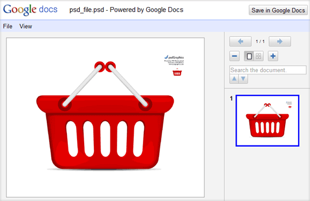Jump to previous search result up arrow
310x201 pixels.
point(234,79)
